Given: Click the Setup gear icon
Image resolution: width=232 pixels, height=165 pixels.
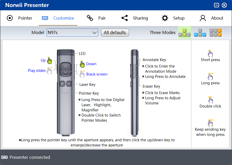Looking at the screenshot, I should [x=165, y=18].
